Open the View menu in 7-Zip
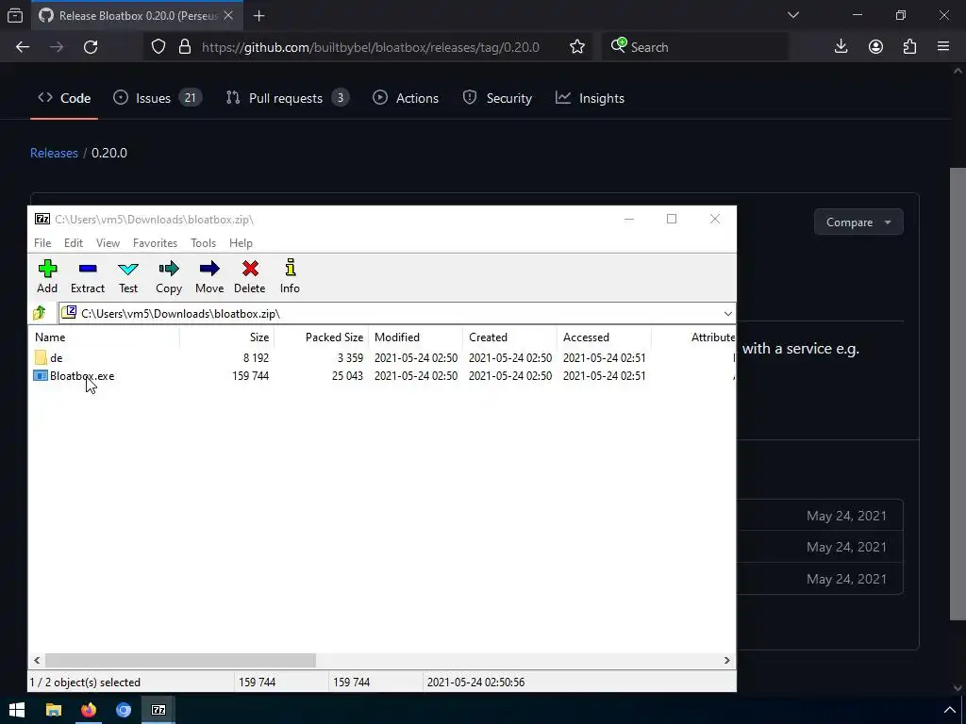The width and height of the screenshot is (966, 724). [x=108, y=243]
